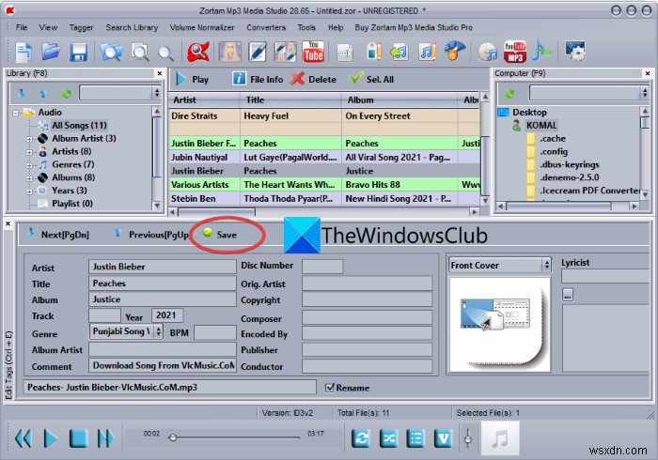Toggle the Rename checkbox
658x460 pixels.
tap(330, 388)
